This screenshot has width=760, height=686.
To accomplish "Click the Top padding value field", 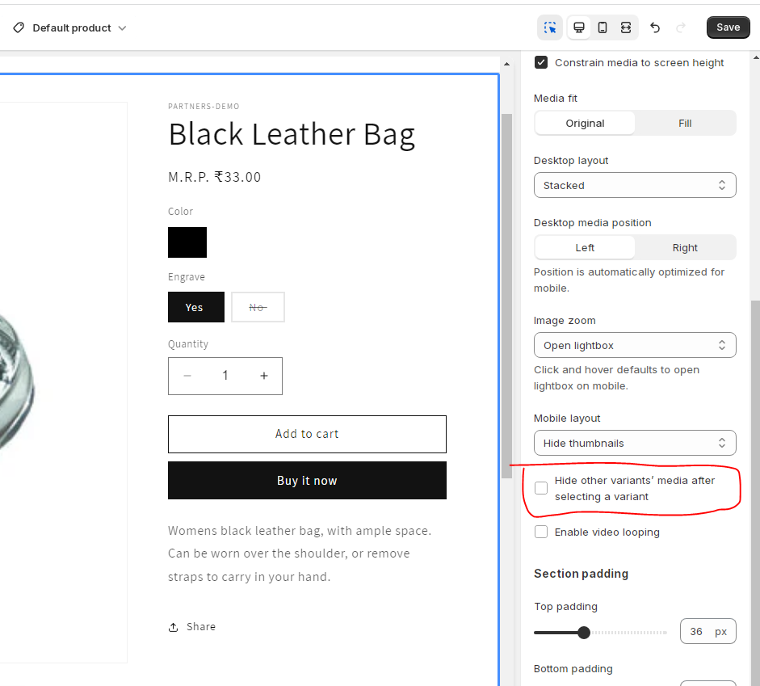I will click(708, 631).
